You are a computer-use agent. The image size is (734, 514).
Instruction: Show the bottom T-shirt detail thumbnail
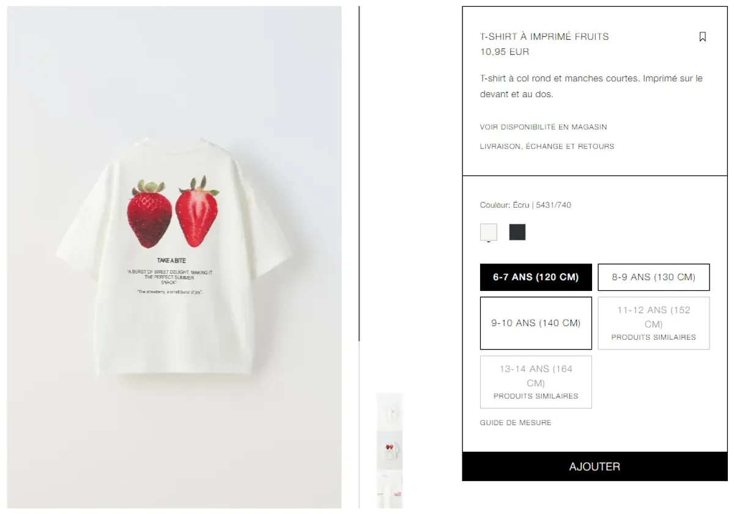[x=390, y=490]
